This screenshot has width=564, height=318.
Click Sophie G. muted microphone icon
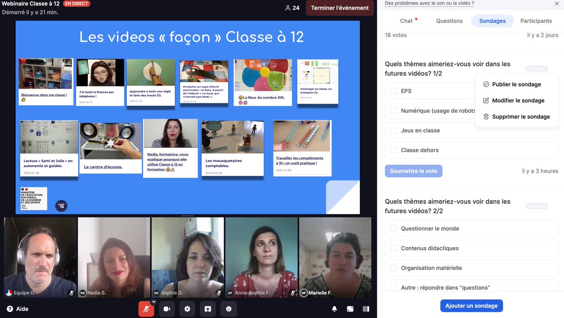click(219, 293)
